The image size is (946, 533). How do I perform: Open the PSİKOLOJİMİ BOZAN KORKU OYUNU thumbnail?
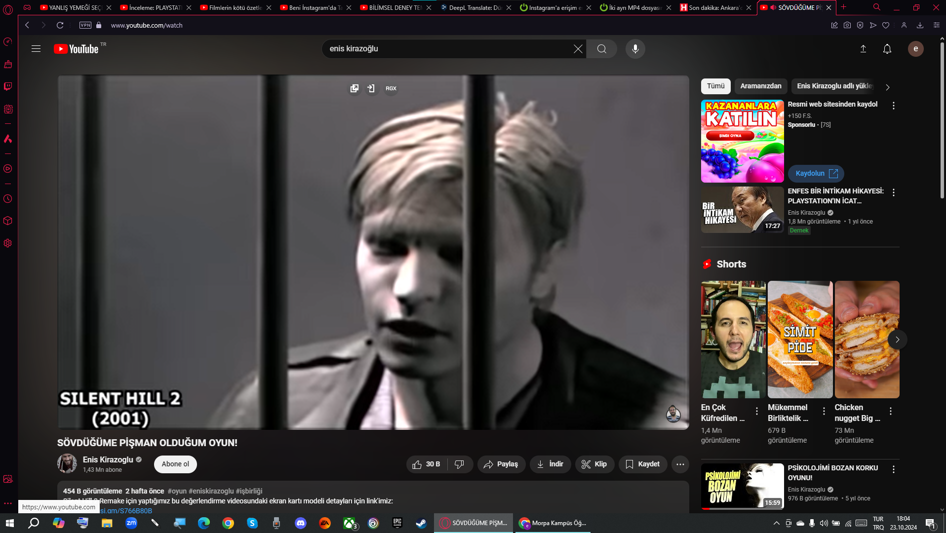tap(742, 486)
